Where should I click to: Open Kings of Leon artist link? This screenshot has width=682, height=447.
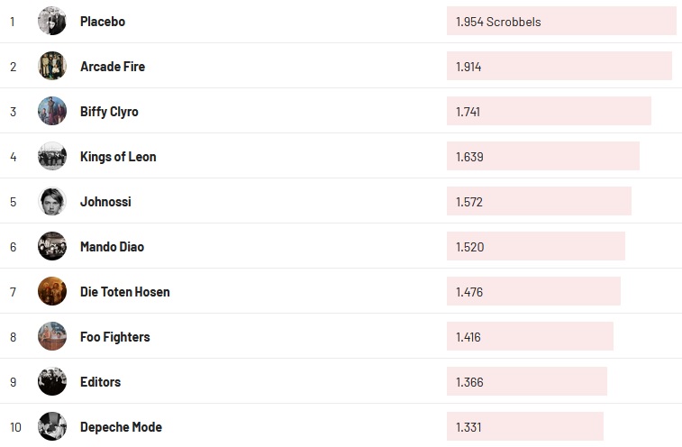click(118, 156)
